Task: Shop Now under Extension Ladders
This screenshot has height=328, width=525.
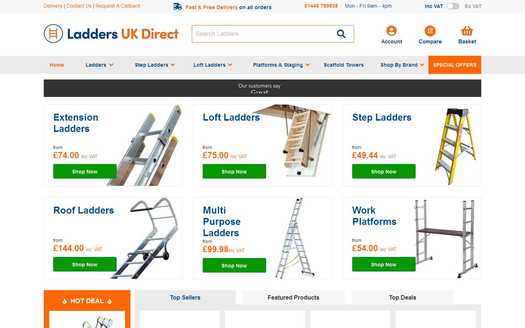Action: click(x=85, y=171)
